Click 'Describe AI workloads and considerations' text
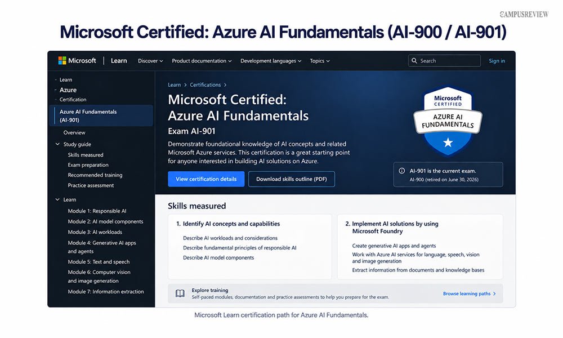Image resolution: width=563 pixels, height=338 pixels. pos(230,238)
